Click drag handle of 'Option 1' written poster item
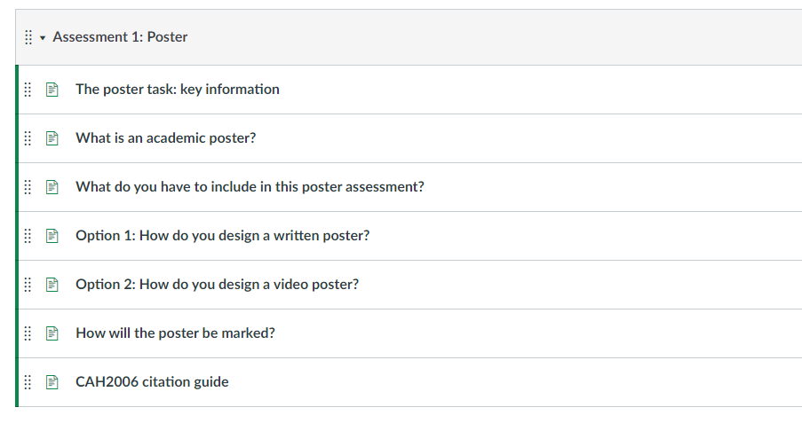 tap(28, 236)
